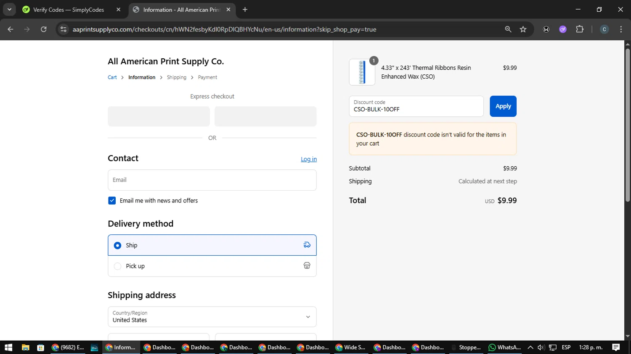Click the Information breadcrumb step
Image resolution: width=631 pixels, height=354 pixels.
click(x=142, y=77)
